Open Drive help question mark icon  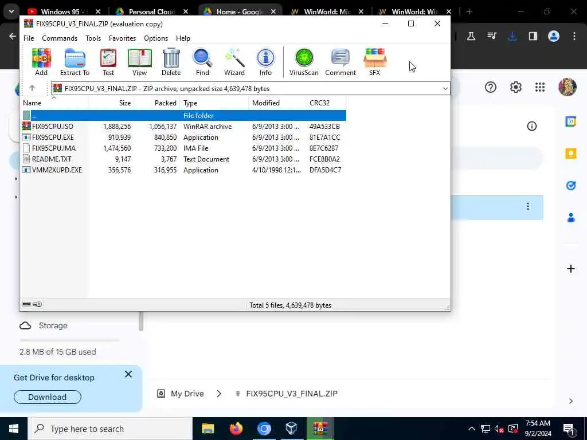click(x=491, y=87)
